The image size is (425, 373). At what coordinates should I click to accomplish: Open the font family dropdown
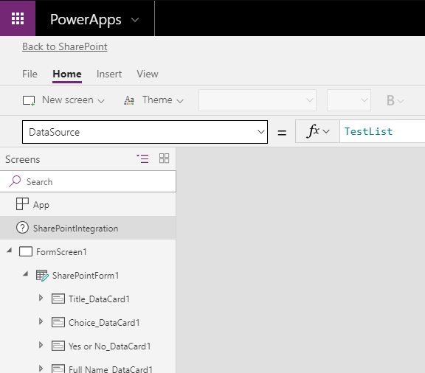point(258,100)
